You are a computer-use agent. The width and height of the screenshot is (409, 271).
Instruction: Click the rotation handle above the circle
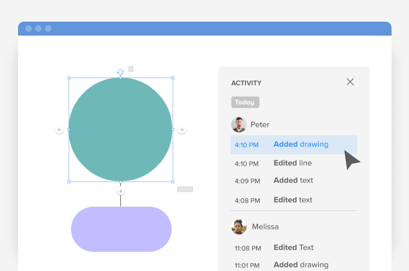click(x=120, y=72)
